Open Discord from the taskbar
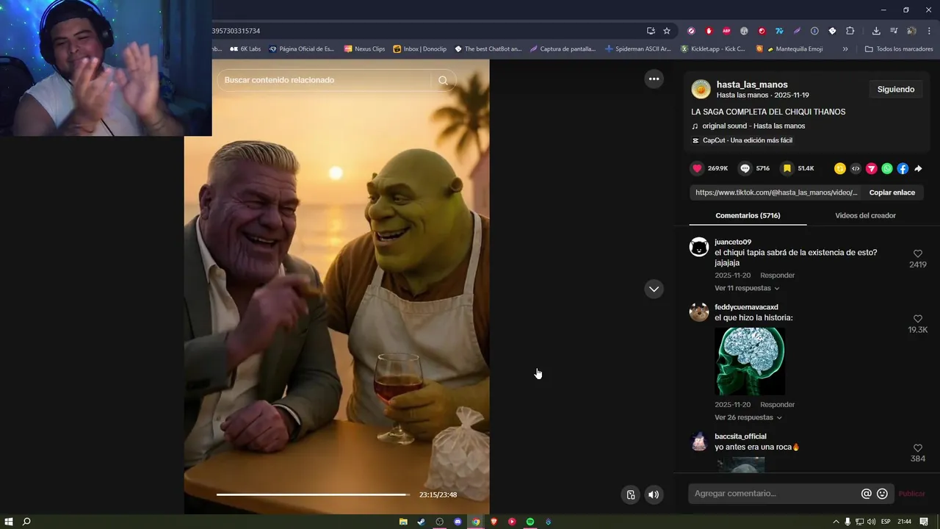The width and height of the screenshot is (940, 529). coord(458,522)
